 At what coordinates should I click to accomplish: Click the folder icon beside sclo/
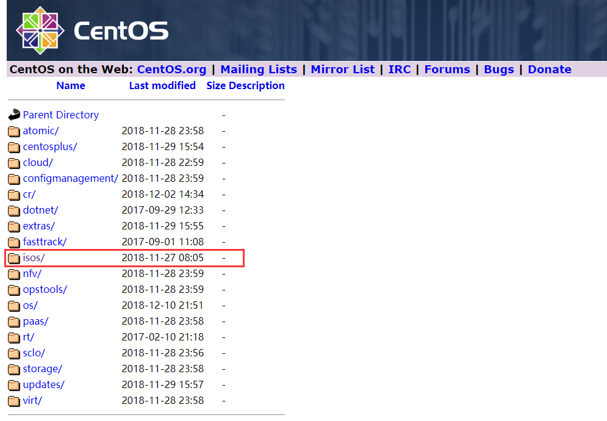(14, 354)
